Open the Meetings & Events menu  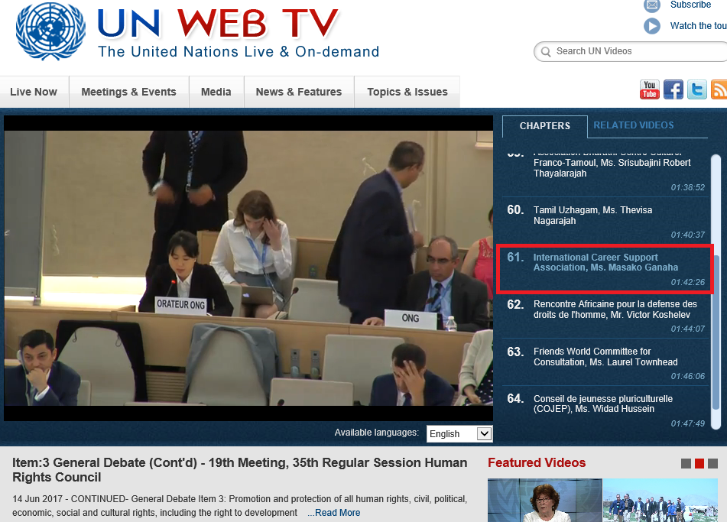[x=129, y=92]
